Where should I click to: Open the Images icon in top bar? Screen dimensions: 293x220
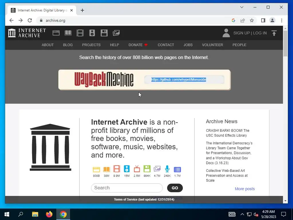(116, 33)
